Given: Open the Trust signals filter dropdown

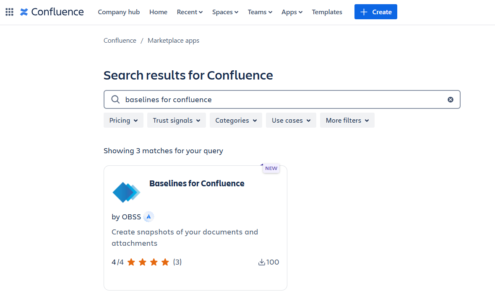Looking at the screenshot, I should (x=176, y=120).
